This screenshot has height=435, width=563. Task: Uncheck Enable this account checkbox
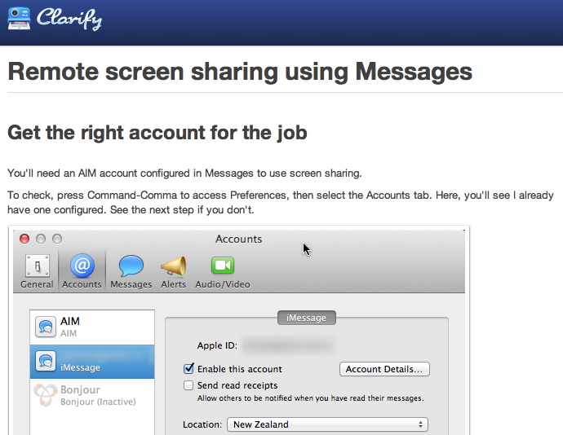coord(189,369)
